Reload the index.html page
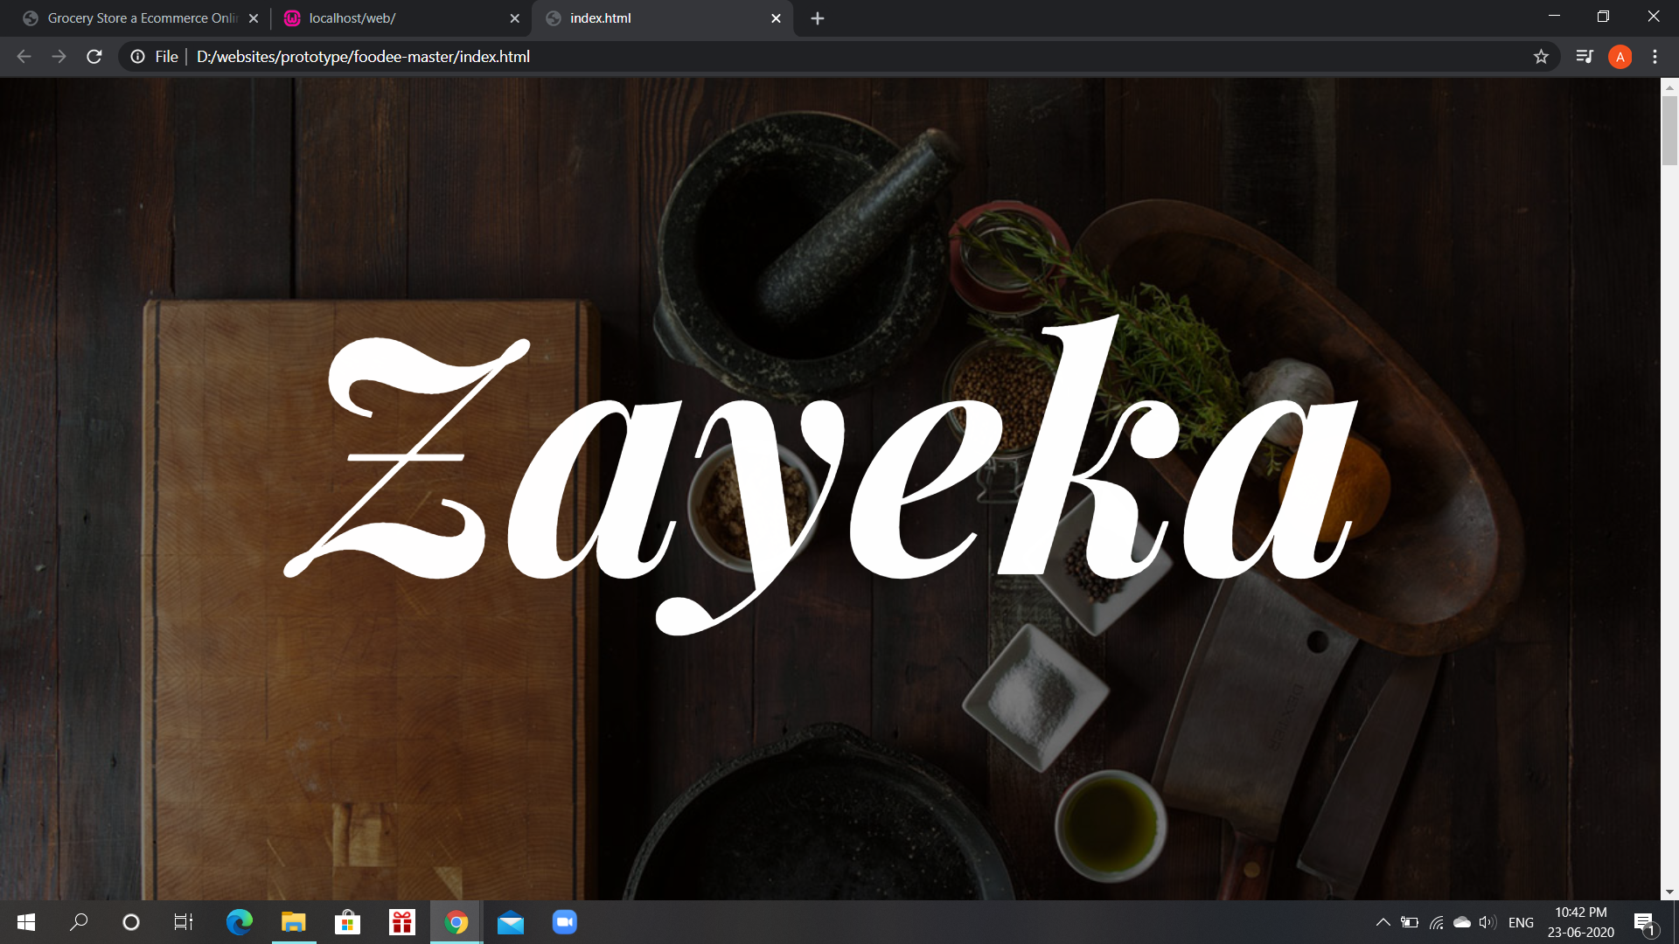Image resolution: width=1679 pixels, height=944 pixels. click(x=94, y=56)
